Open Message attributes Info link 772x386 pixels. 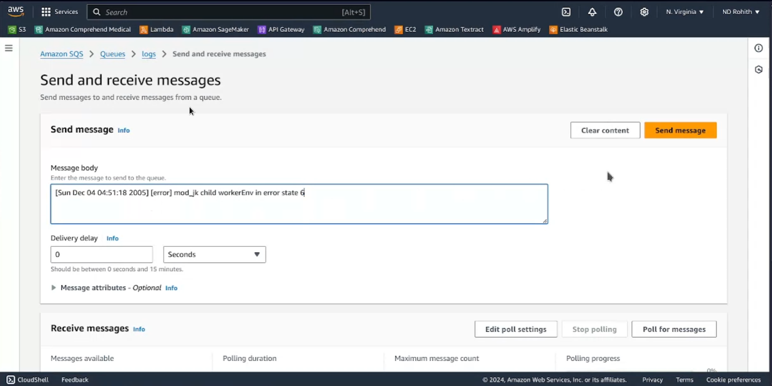click(171, 288)
